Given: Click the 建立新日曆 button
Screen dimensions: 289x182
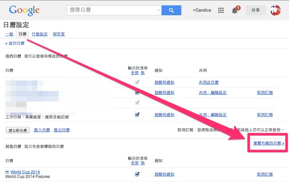Looking at the screenshot, I should [x=17, y=130].
